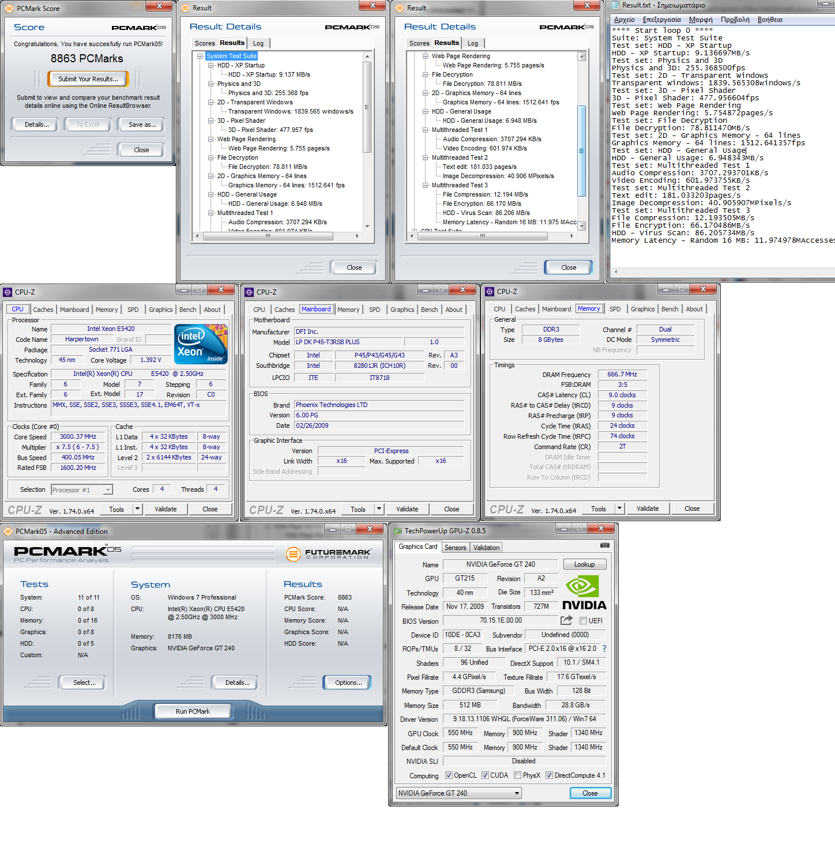Screen dimensions: 835x859
Task: Click the PCMark05 Advanced Edition title bar icon
Action: (x=7, y=532)
